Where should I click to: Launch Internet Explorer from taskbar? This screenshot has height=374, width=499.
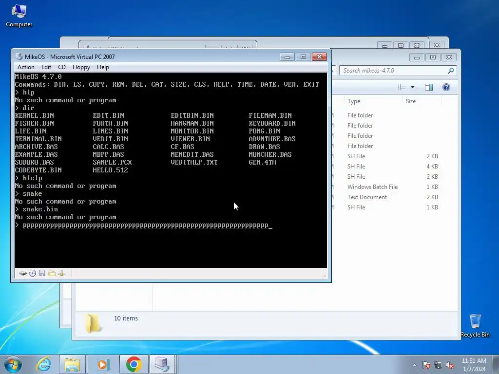pyautogui.click(x=43, y=364)
